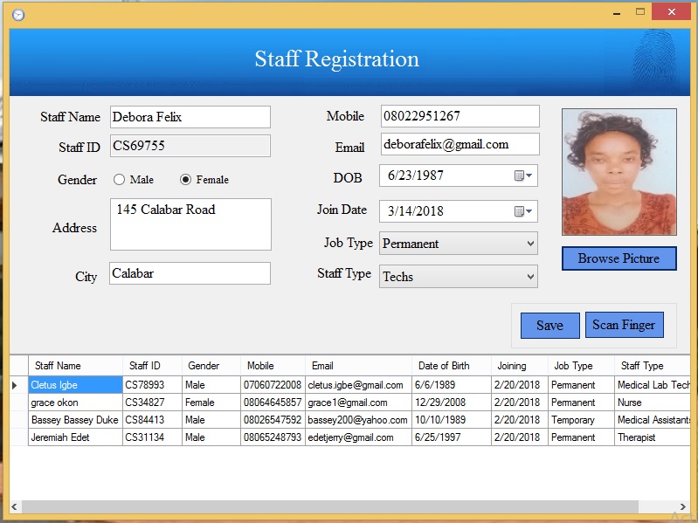This screenshot has height=523, width=698.
Task: Sort by Gender column header
Action: point(211,366)
